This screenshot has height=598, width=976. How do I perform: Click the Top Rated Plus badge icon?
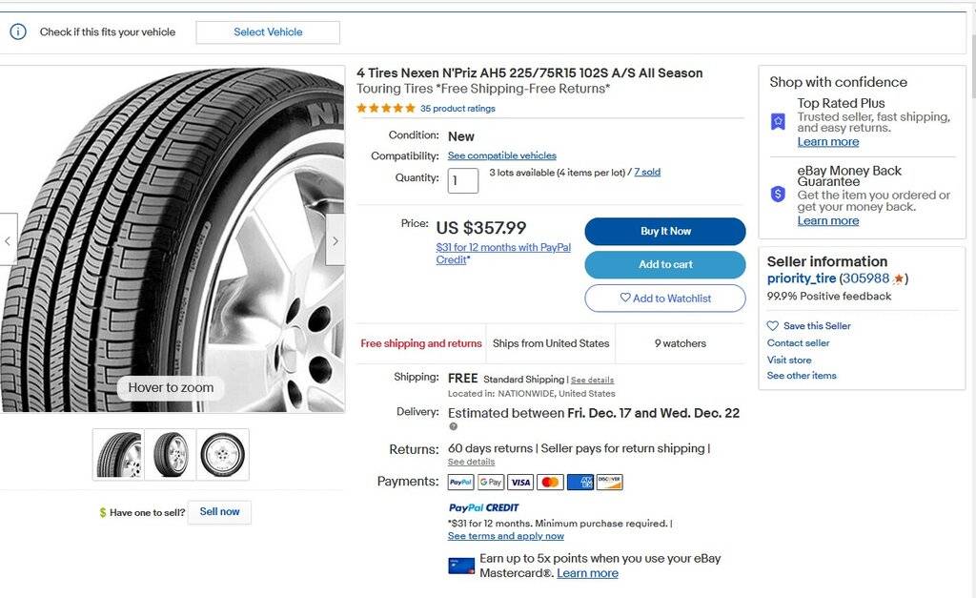tap(778, 121)
